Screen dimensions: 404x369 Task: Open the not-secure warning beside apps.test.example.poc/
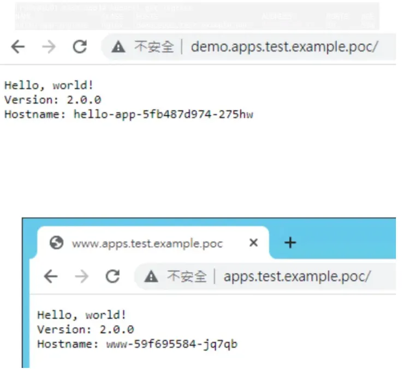(x=151, y=277)
